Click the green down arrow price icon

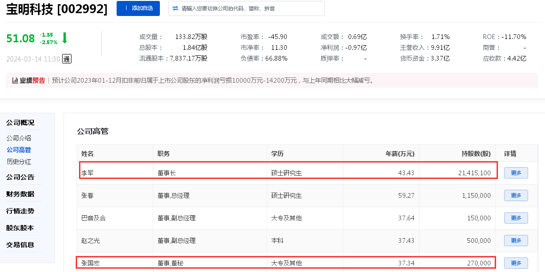click(x=64, y=38)
